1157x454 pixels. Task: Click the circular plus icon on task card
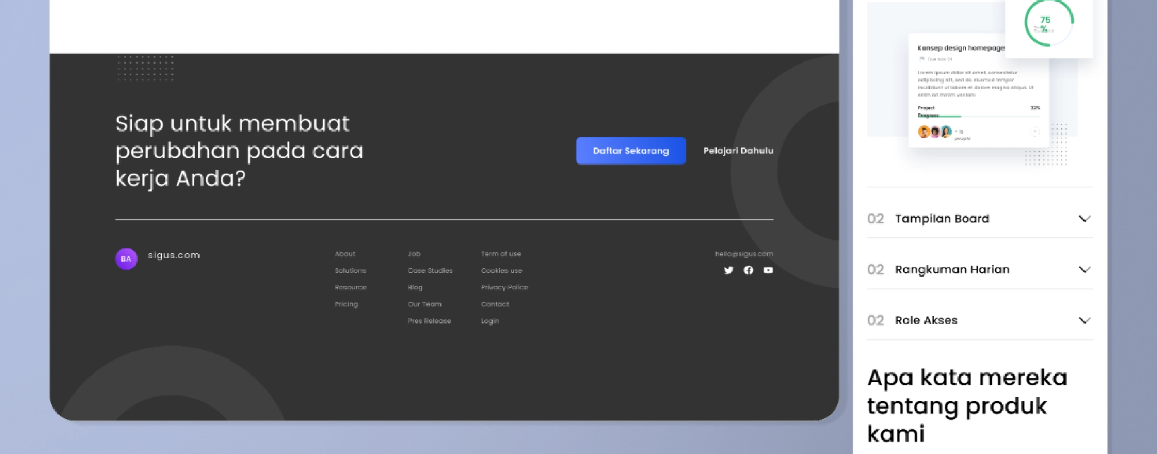pos(1034,132)
